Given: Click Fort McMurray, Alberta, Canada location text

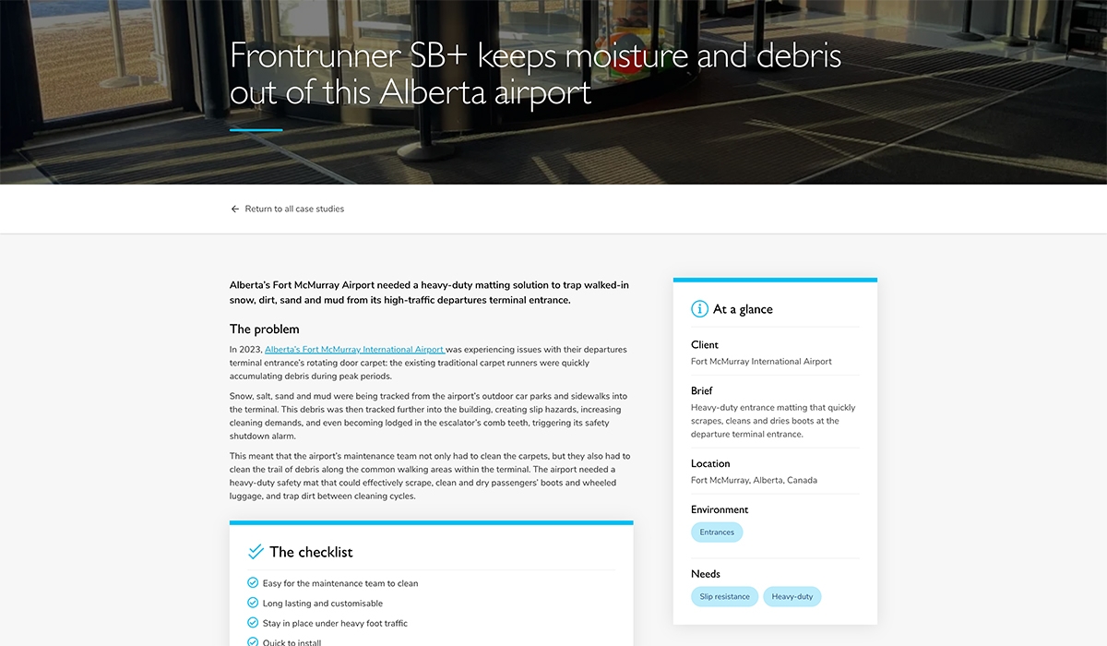Looking at the screenshot, I should point(754,481).
